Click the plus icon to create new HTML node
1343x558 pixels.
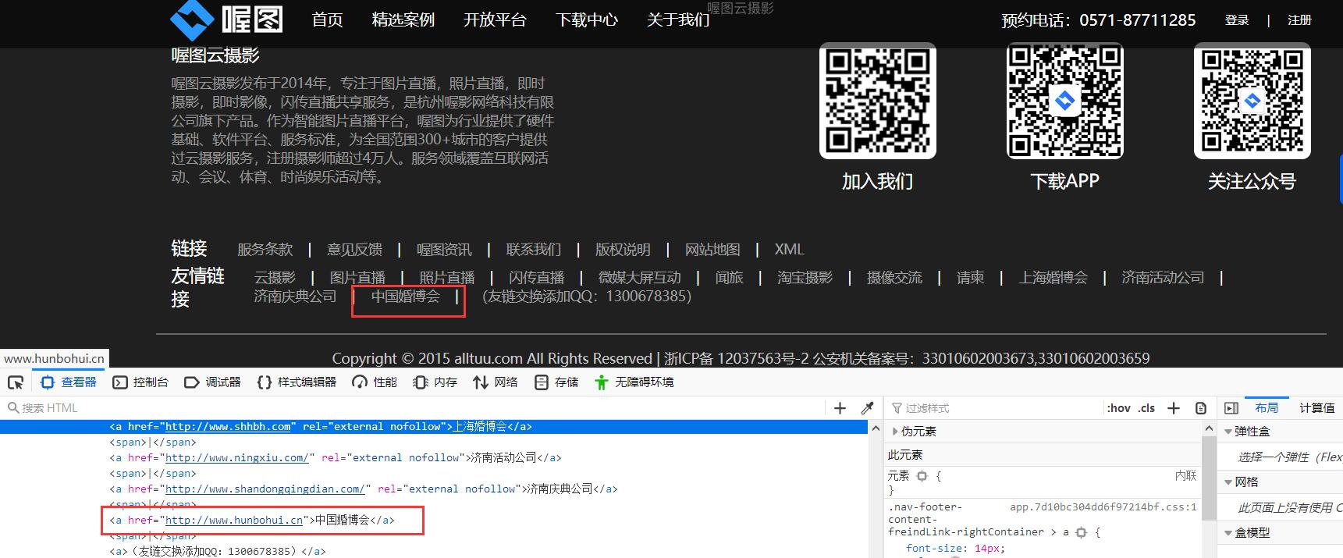point(840,408)
